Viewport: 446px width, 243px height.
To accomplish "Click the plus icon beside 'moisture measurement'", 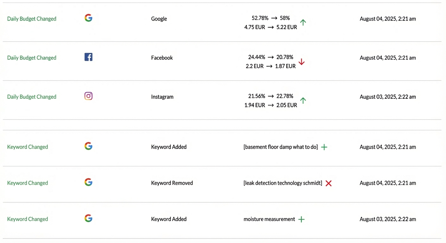I will point(301,219).
